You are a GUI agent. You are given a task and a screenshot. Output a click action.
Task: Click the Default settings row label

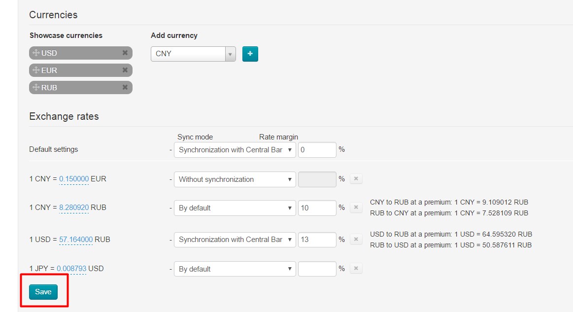[54, 149]
